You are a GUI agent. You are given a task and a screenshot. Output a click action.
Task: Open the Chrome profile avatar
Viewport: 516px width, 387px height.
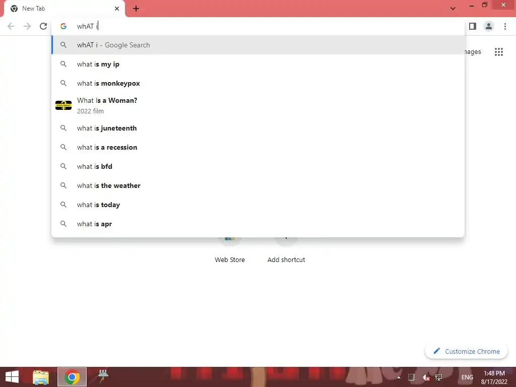(489, 26)
